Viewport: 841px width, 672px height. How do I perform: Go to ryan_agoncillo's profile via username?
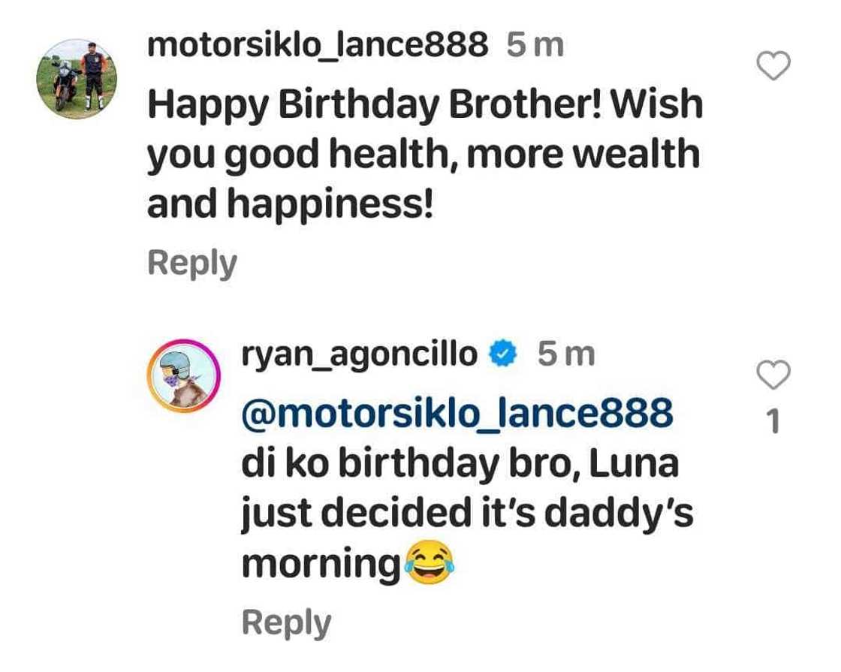coord(359,354)
